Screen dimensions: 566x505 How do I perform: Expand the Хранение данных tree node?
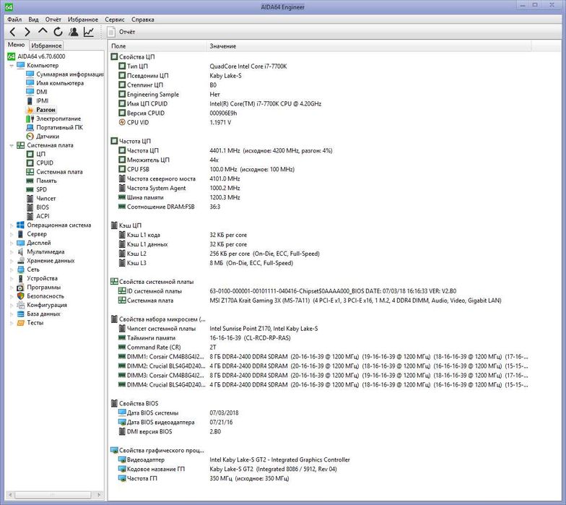click(12, 260)
